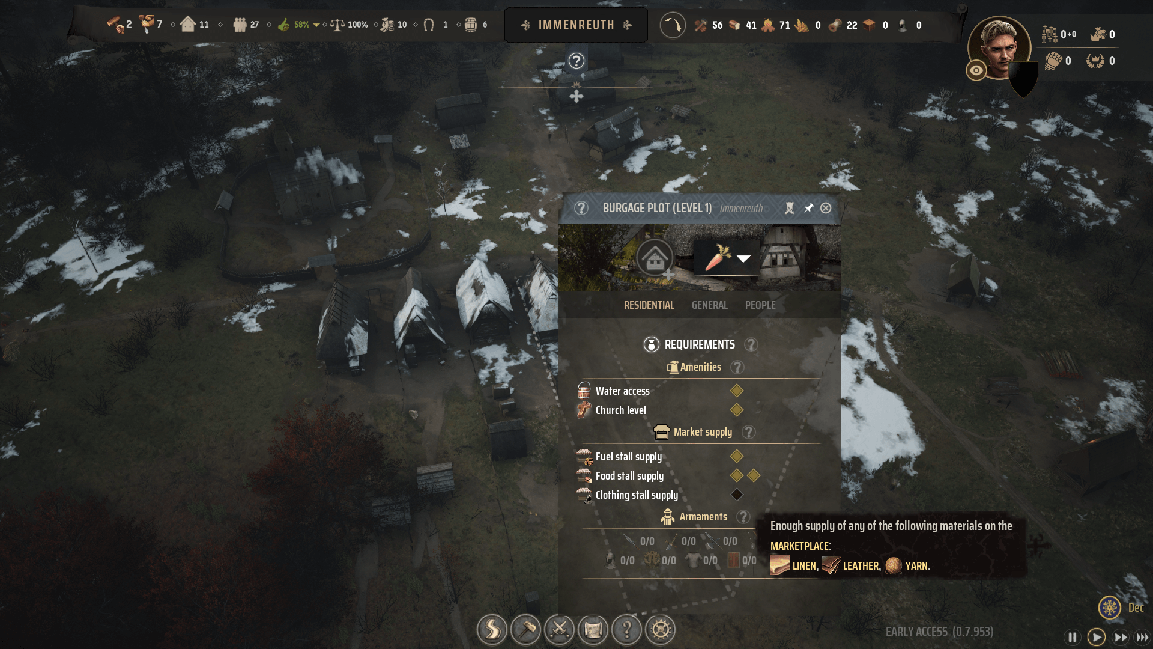1153x649 pixels.
Task: Click the market supply icon
Action: pos(662,432)
